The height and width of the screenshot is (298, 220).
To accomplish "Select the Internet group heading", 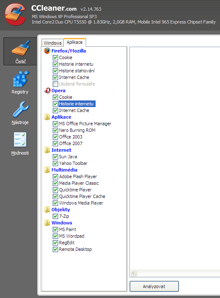I will pyautogui.click(x=61, y=150).
